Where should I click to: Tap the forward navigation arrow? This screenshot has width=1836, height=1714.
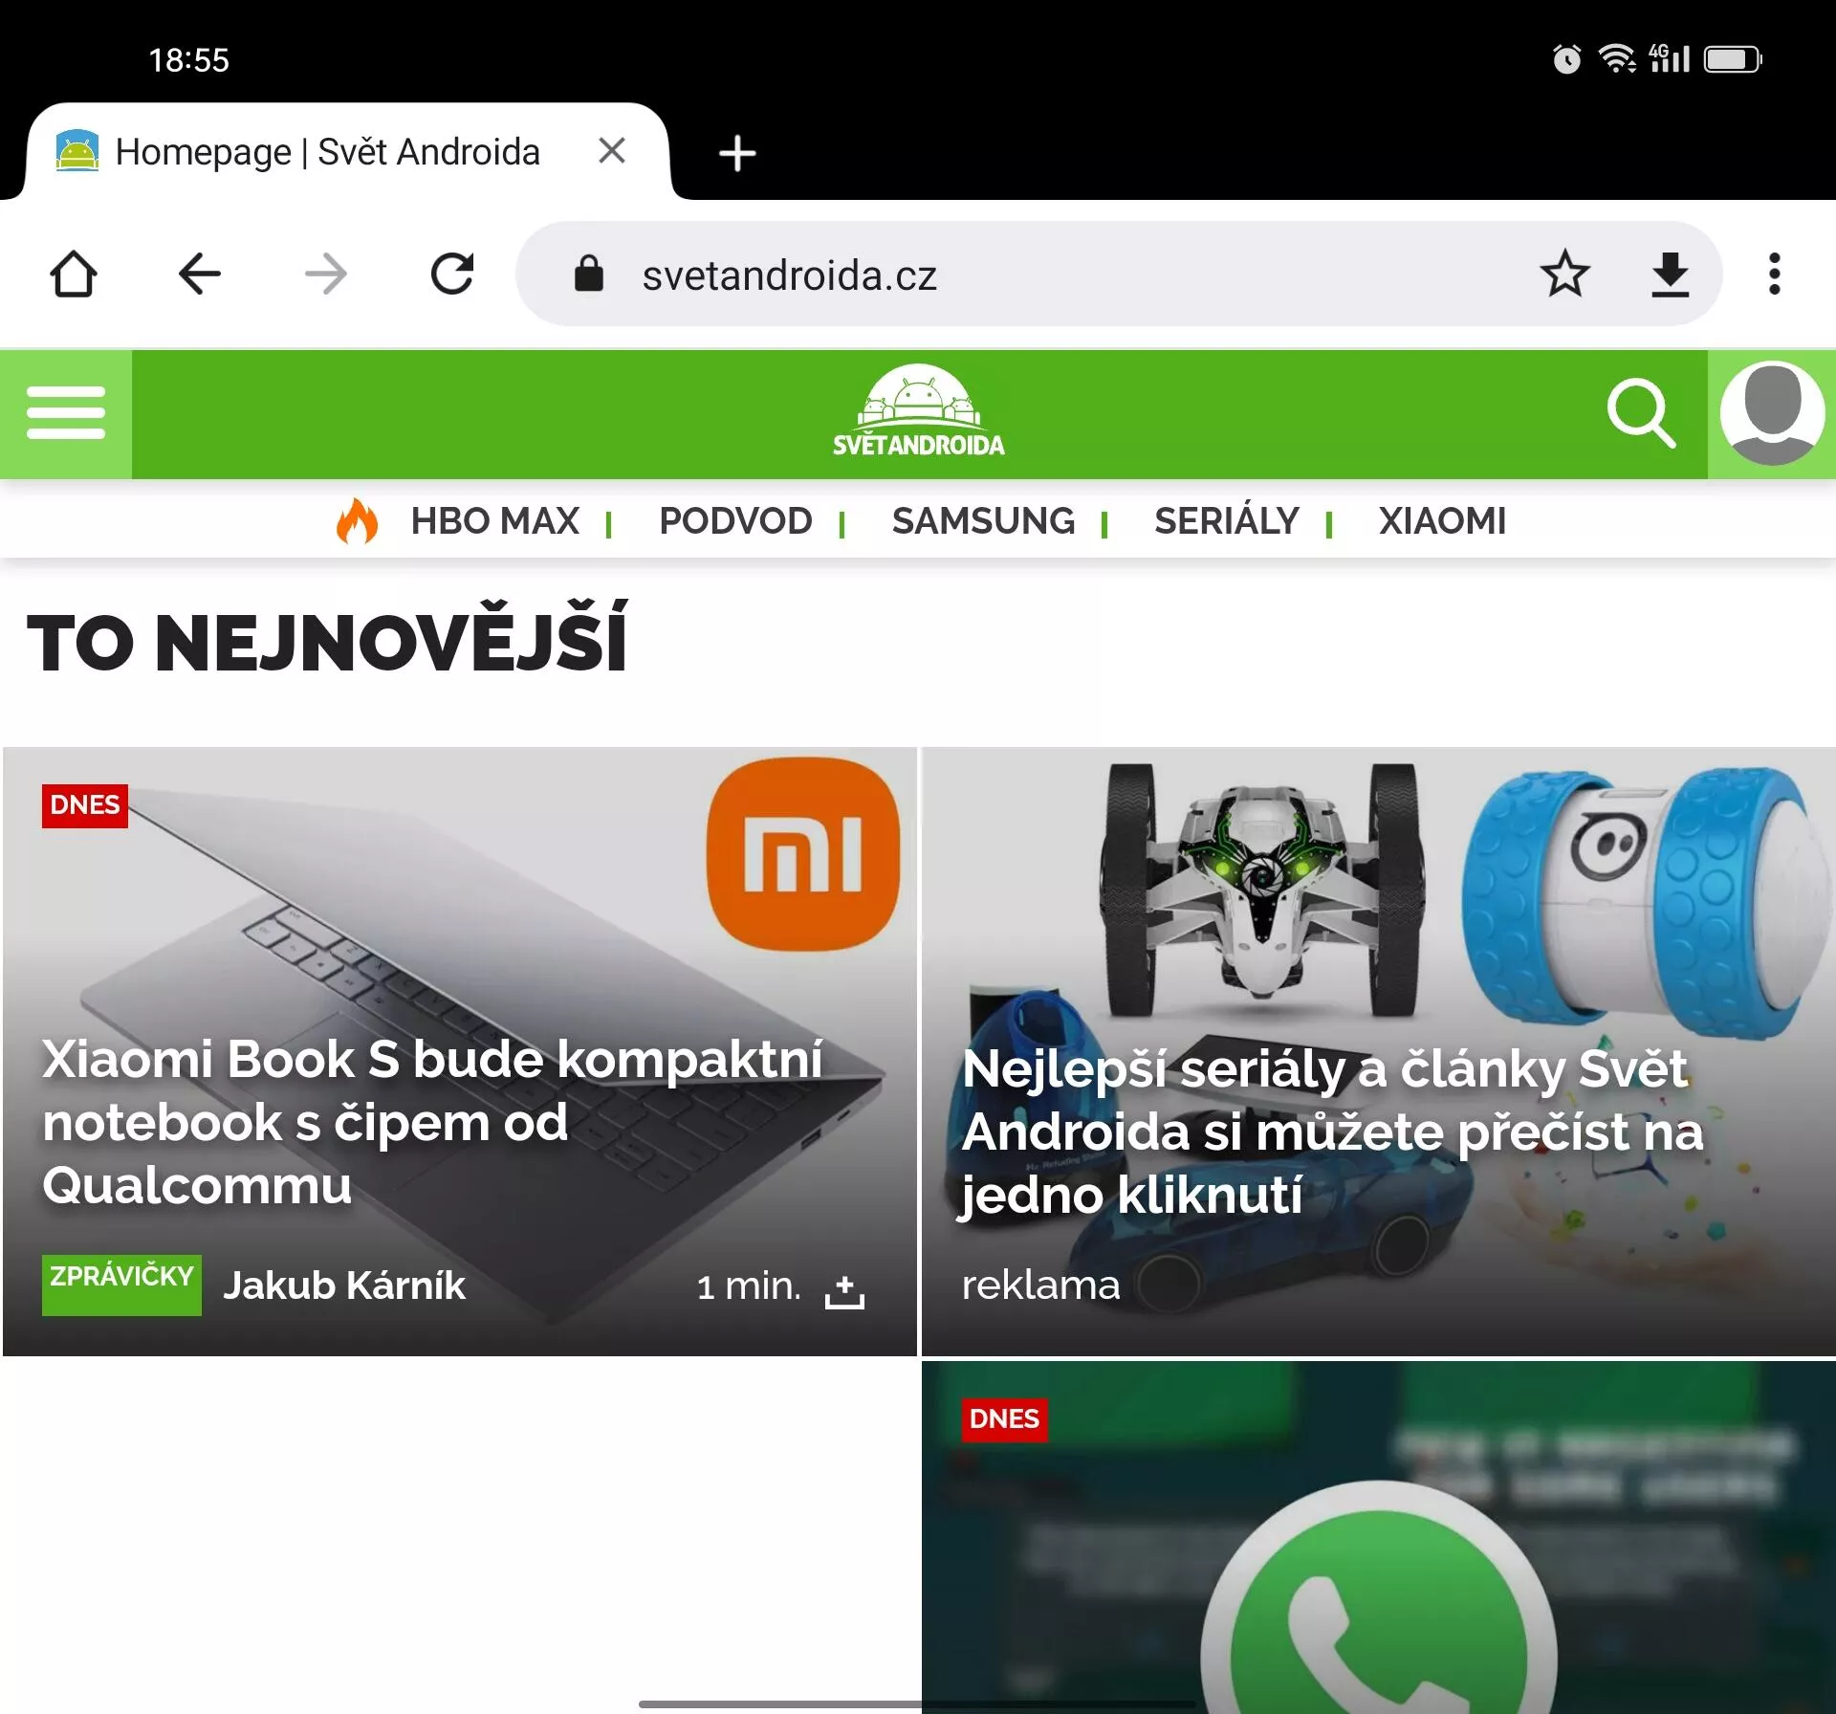[x=326, y=275]
